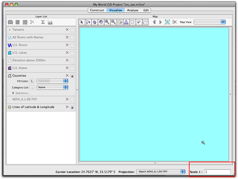Viewport: 238px width, 179px height.
Task: Pick the zoom in magnifier tool
Action: [107, 22]
